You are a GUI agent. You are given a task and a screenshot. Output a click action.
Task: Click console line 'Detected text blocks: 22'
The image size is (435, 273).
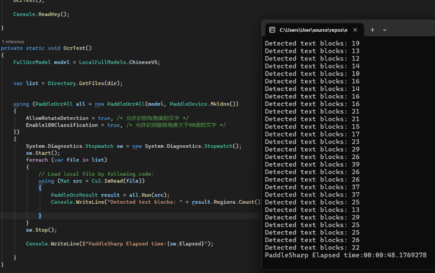point(312,248)
